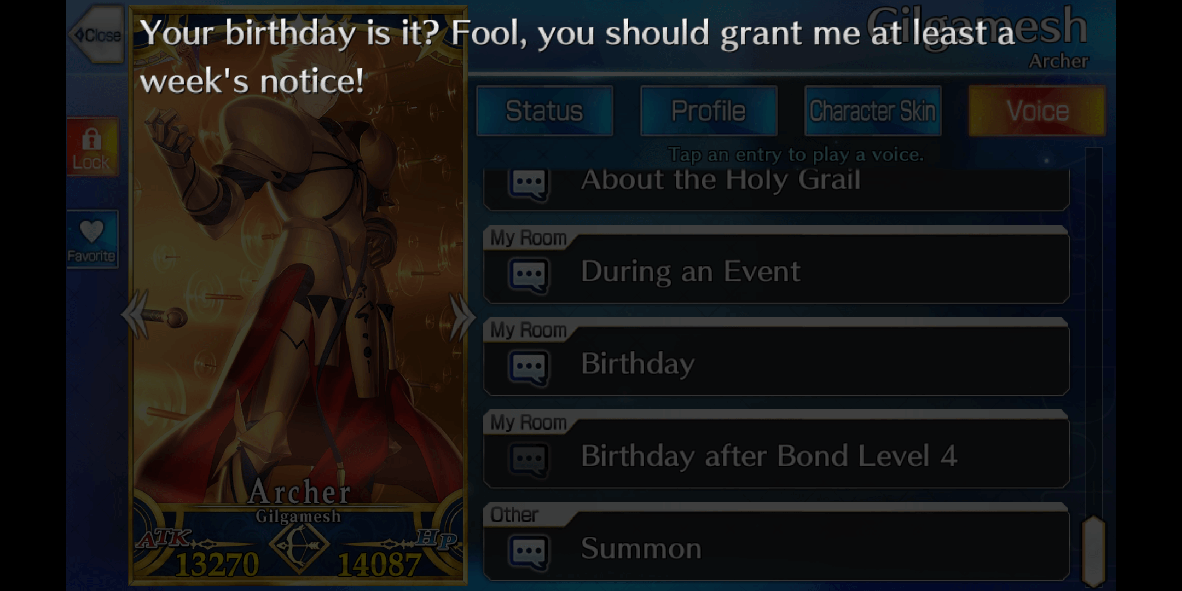This screenshot has width=1182, height=591.
Task: Click the voice list scrollbar handle
Action: 1093,551
